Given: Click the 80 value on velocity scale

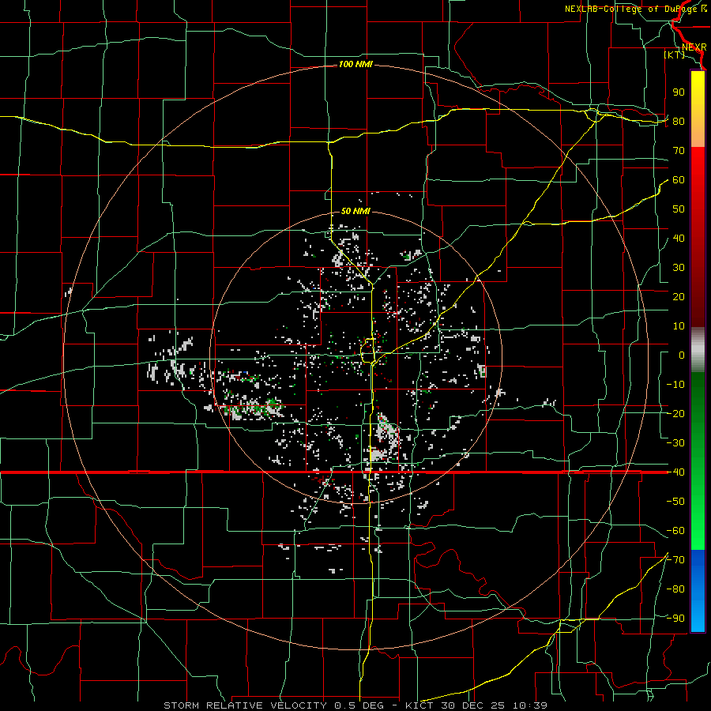Looking at the screenshot, I should (679, 122).
